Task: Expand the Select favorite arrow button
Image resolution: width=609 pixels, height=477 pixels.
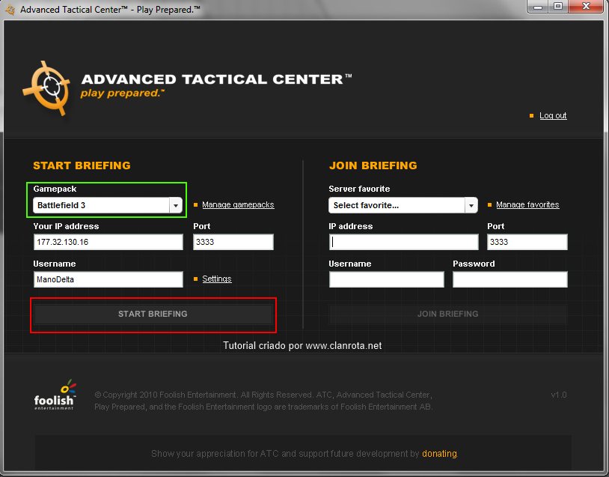Action: (471, 205)
